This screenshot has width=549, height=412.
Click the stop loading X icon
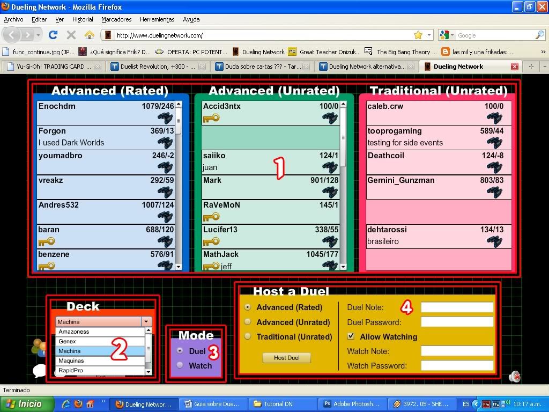point(71,35)
